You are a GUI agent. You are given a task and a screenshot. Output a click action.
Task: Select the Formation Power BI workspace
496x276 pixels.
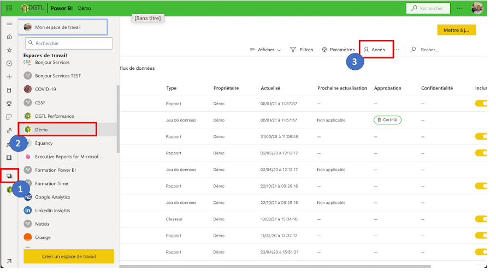[68, 170]
